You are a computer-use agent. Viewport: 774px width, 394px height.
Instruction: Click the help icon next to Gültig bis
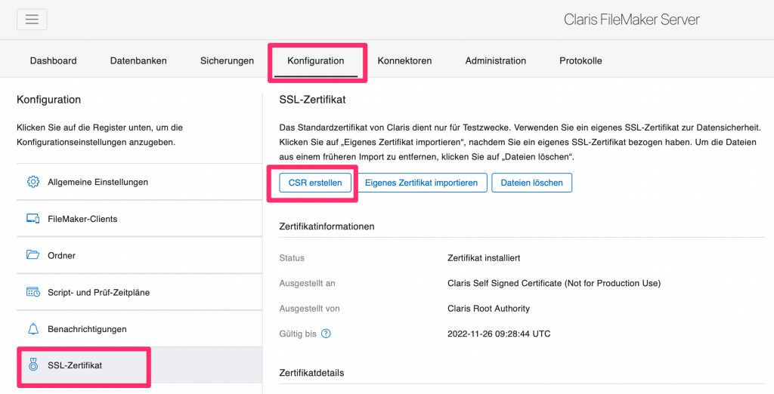[x=326, y=334]
